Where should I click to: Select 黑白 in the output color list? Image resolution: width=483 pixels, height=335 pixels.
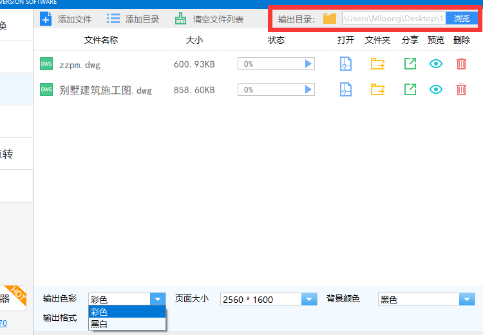[x=127, y=323]
